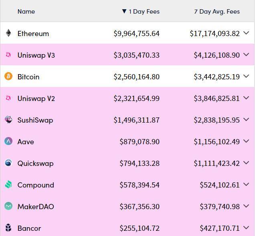
Task: Expand the Bitcoin row chevron
Action: [x=247, y=76]
